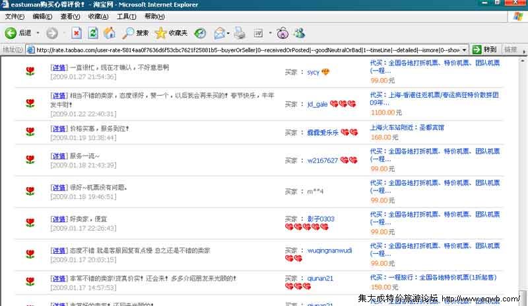Open buyer 影子0303 profile link
This screenshot has width=528, height=306.
[x=321, y=219]
